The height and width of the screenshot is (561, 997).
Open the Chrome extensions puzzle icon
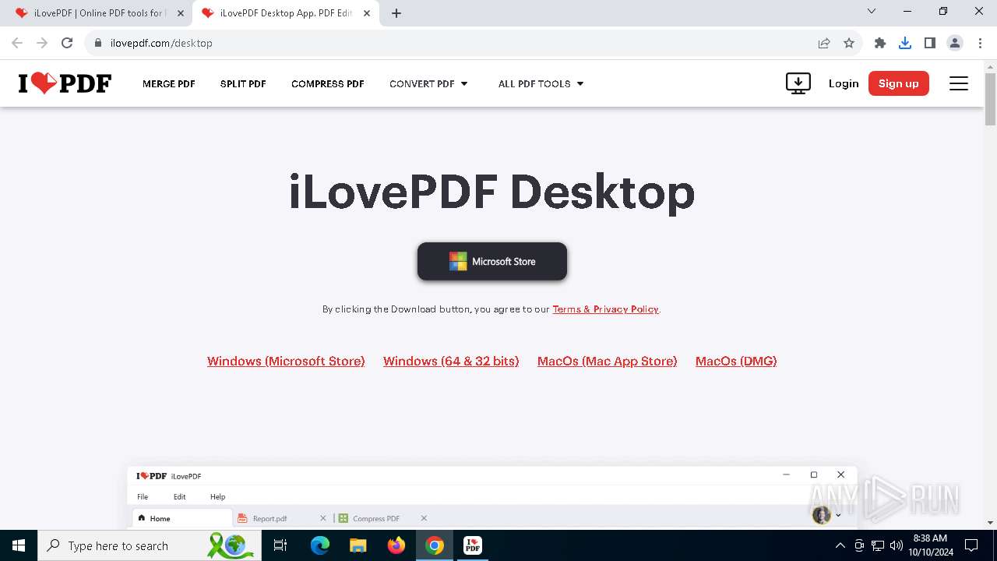[880, 43]
